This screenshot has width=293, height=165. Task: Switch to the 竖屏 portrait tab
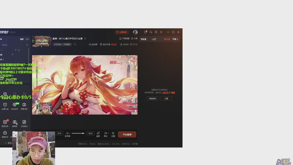coord(27,39)
